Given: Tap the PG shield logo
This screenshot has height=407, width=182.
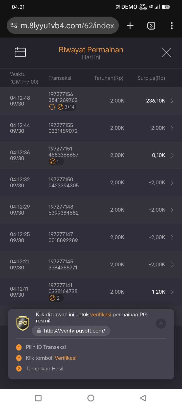Looking at the screenshot, I should (x=23, y=323).
